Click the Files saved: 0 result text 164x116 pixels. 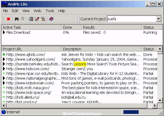94,32
